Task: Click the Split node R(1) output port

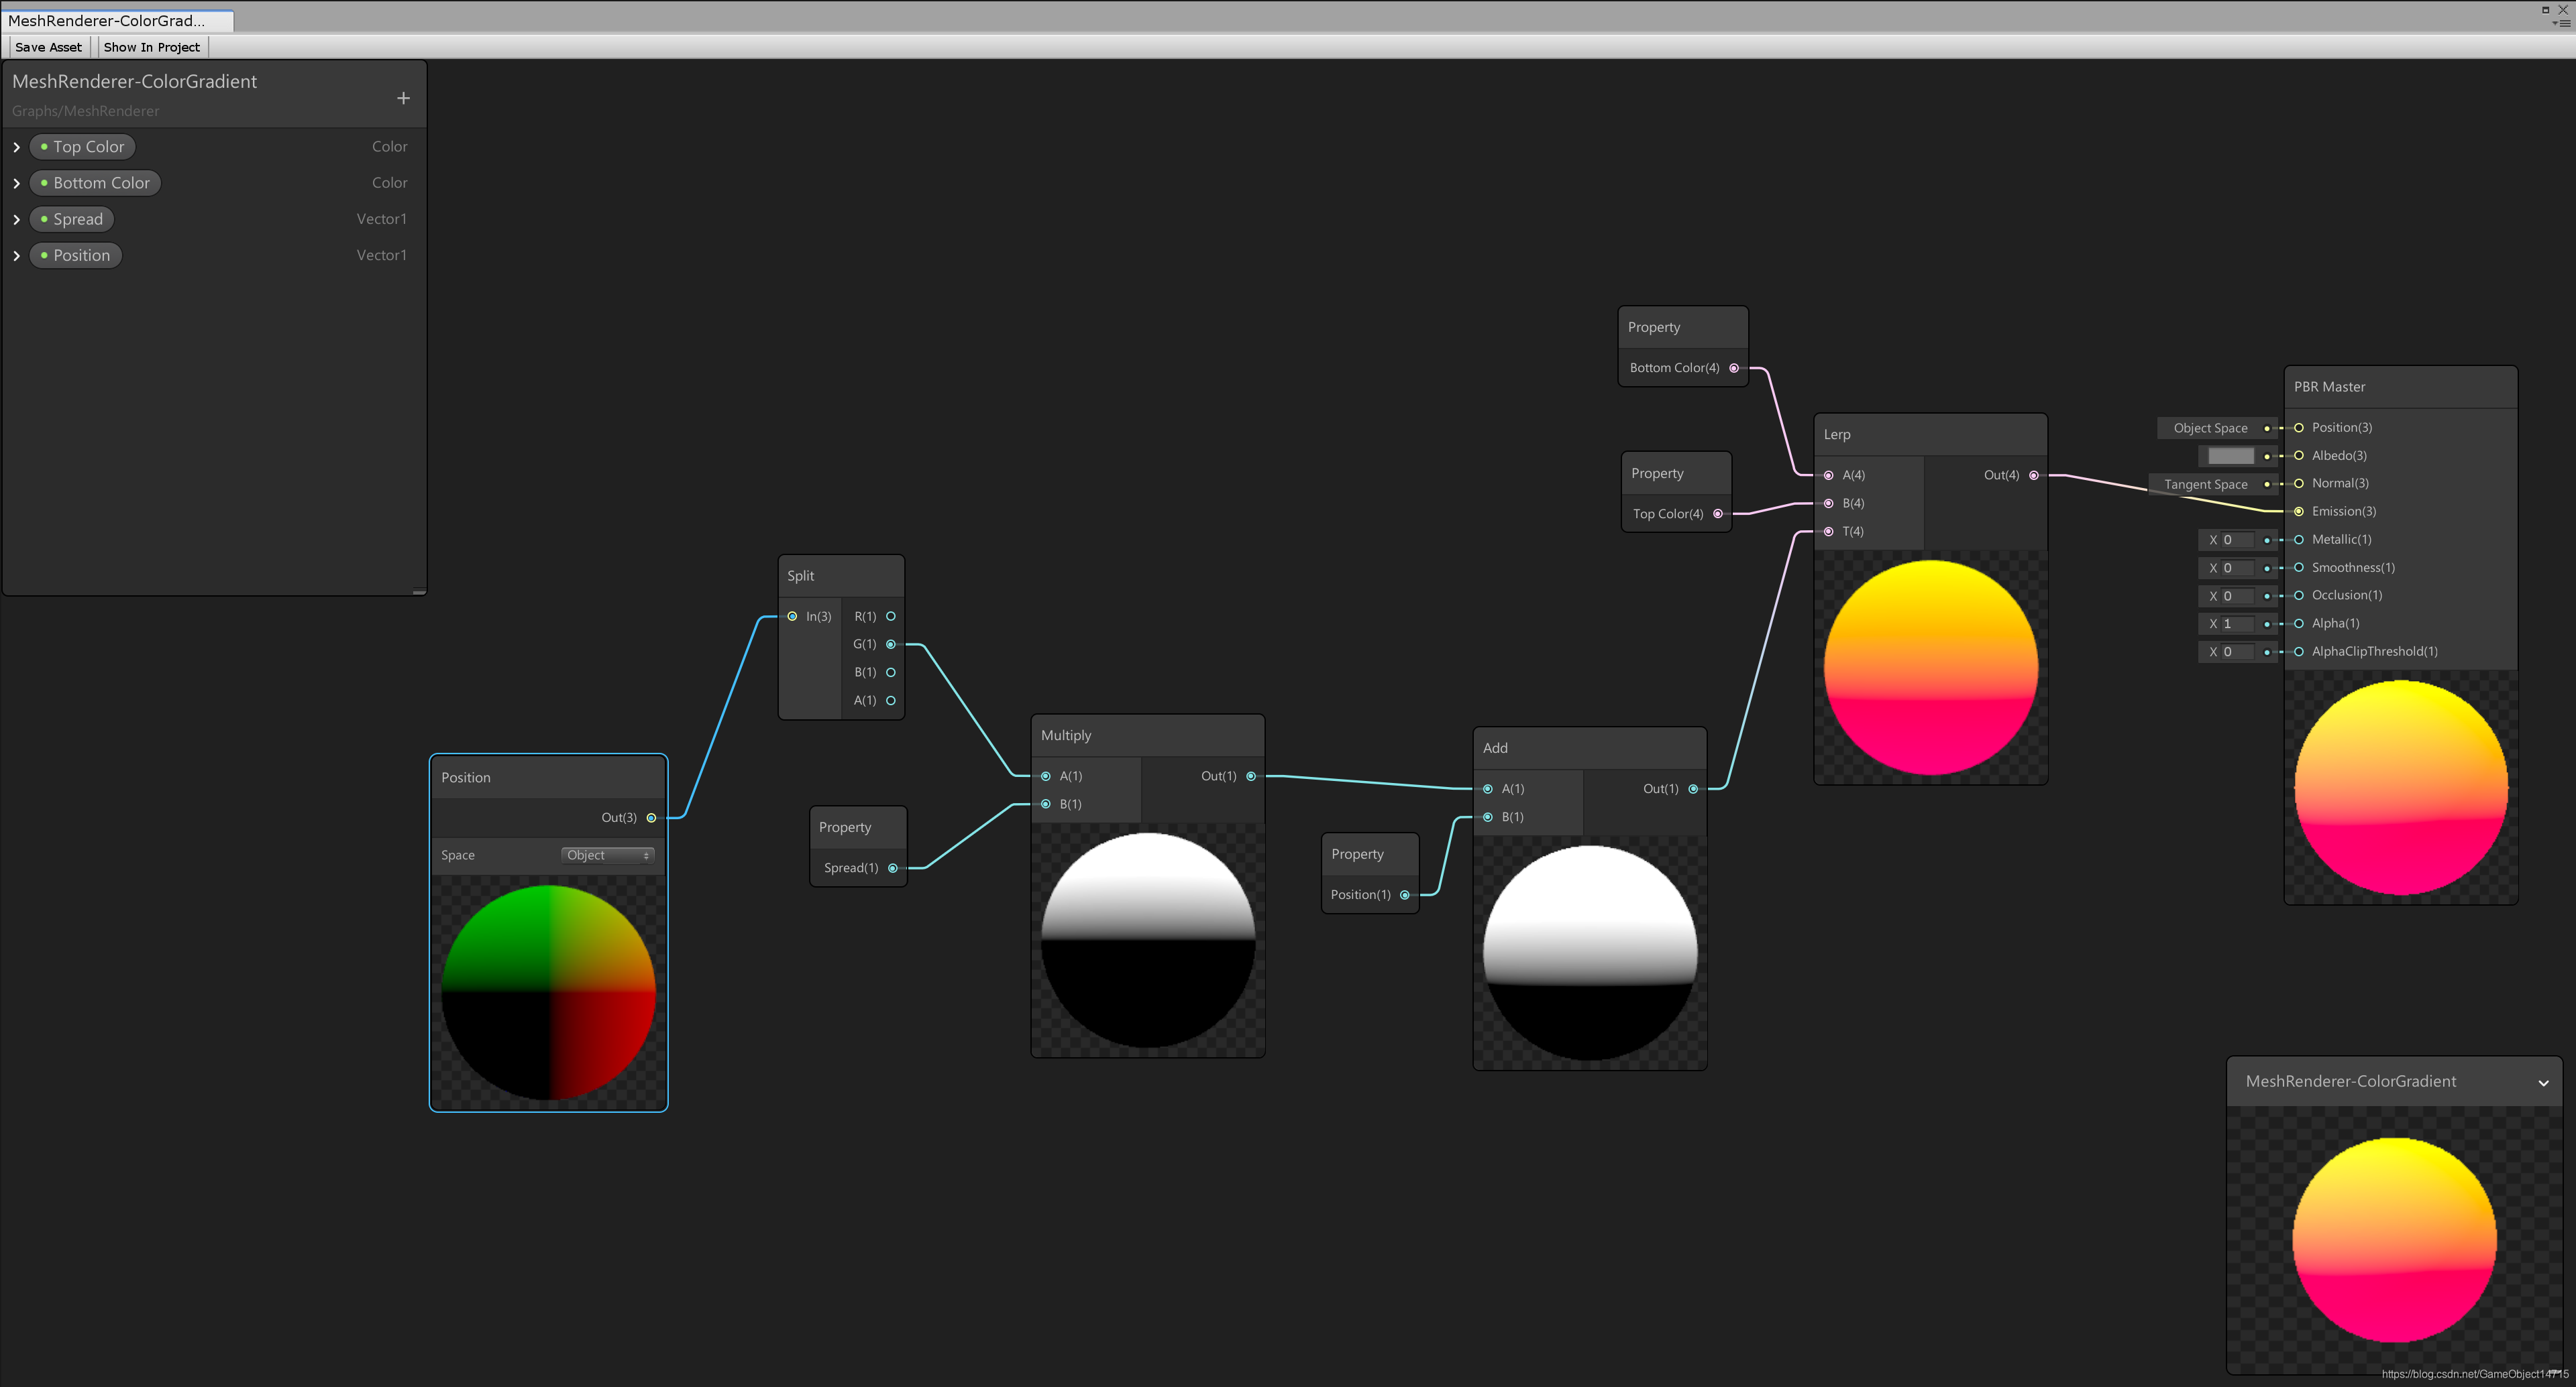Action: pos(890,617)
